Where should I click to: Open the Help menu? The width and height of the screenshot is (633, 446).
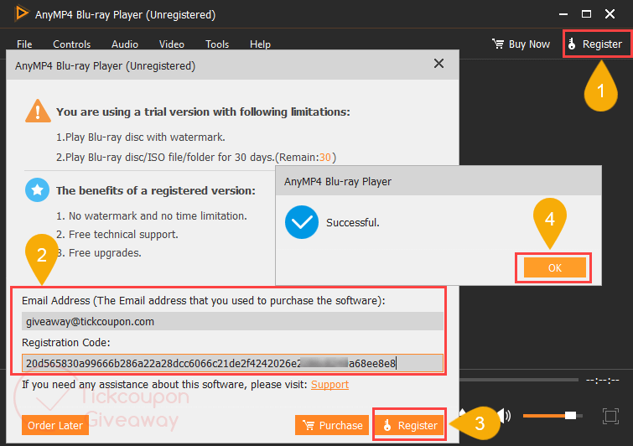pos(260,44)
